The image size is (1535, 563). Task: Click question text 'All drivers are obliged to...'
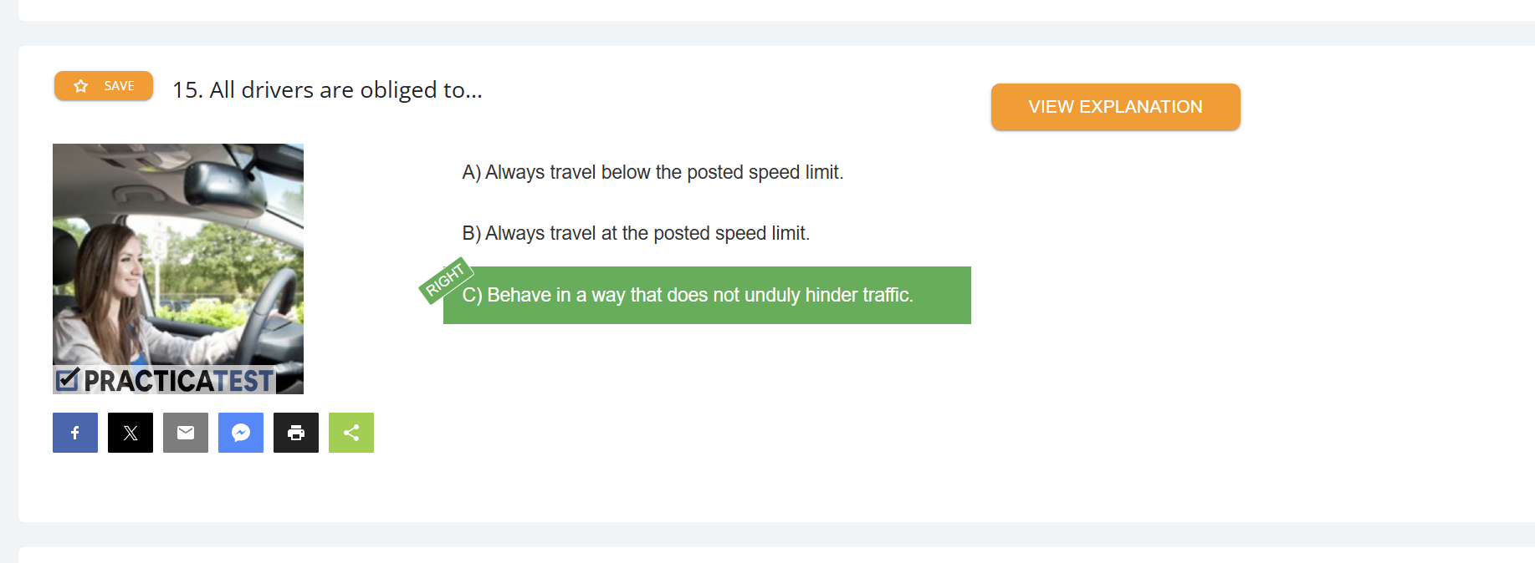(x=346, y=90)
